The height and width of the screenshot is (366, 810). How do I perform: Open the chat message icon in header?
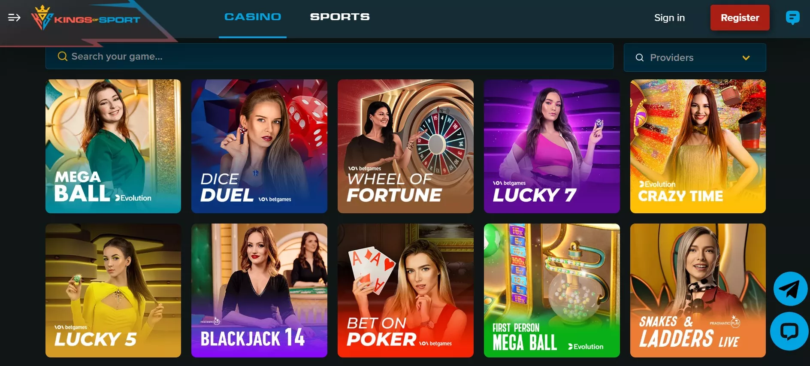click(x=792, y=18)
